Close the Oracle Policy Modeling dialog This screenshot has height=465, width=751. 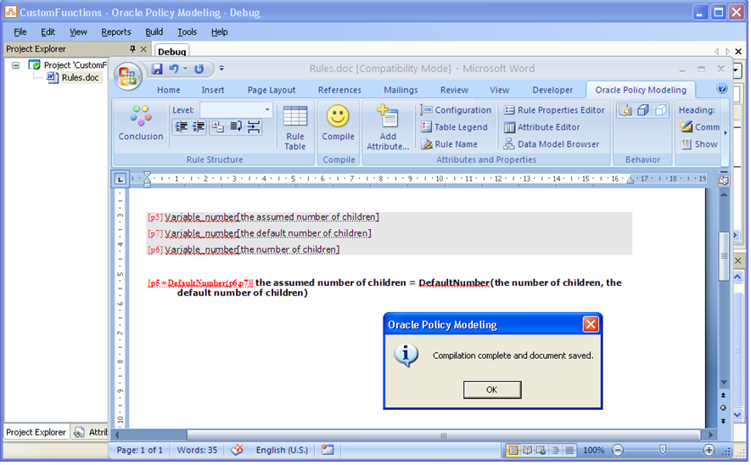pyautogui.click(x=591, y=325)
